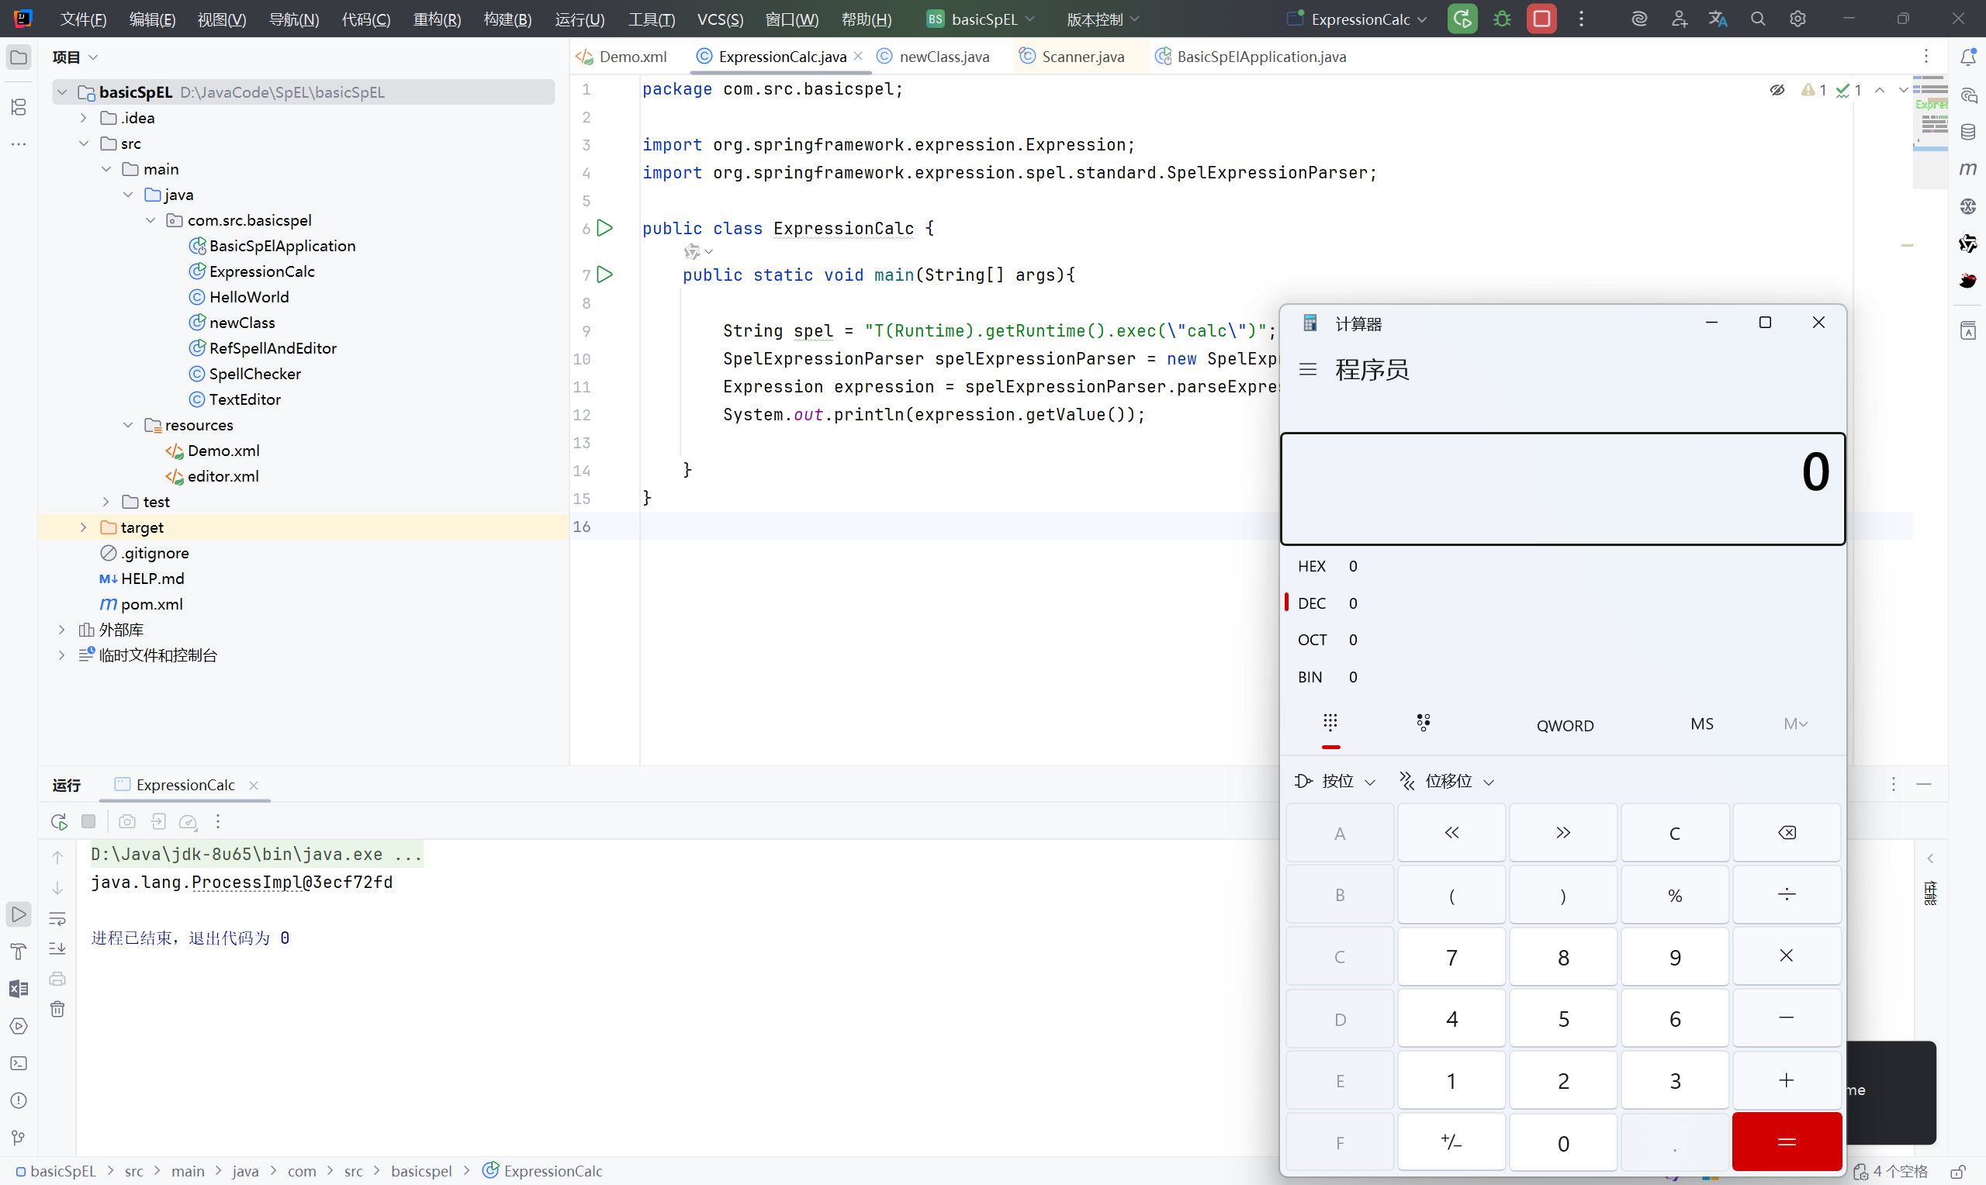Image resolution: width=1986 pixels, height=1185 pixels.
Task: Expand the target folder in project tree
Action: click(84, 527)
